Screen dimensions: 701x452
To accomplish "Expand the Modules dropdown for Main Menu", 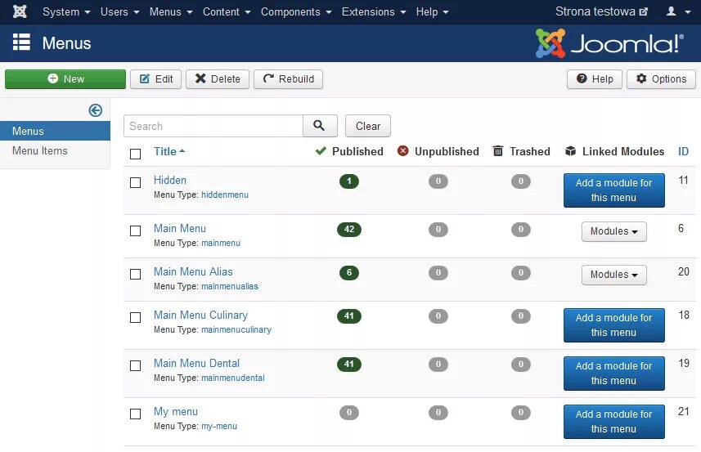I will [613, 231].
